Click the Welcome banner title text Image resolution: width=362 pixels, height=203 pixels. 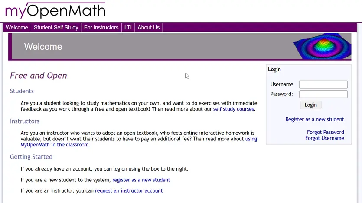click(43, 47)
